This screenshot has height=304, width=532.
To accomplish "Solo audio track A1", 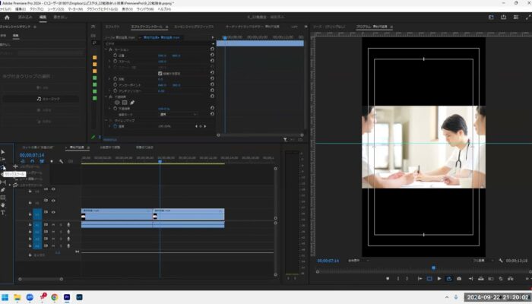I will 61,225.
